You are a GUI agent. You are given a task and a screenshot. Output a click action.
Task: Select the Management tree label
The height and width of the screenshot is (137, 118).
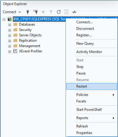pyautogui.click(x=29, y=46)
